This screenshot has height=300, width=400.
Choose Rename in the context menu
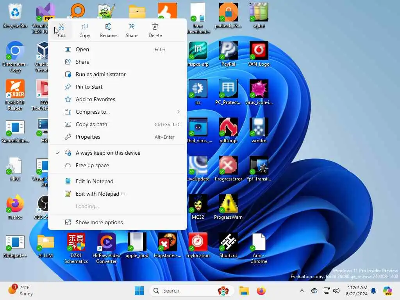point(108,30)
